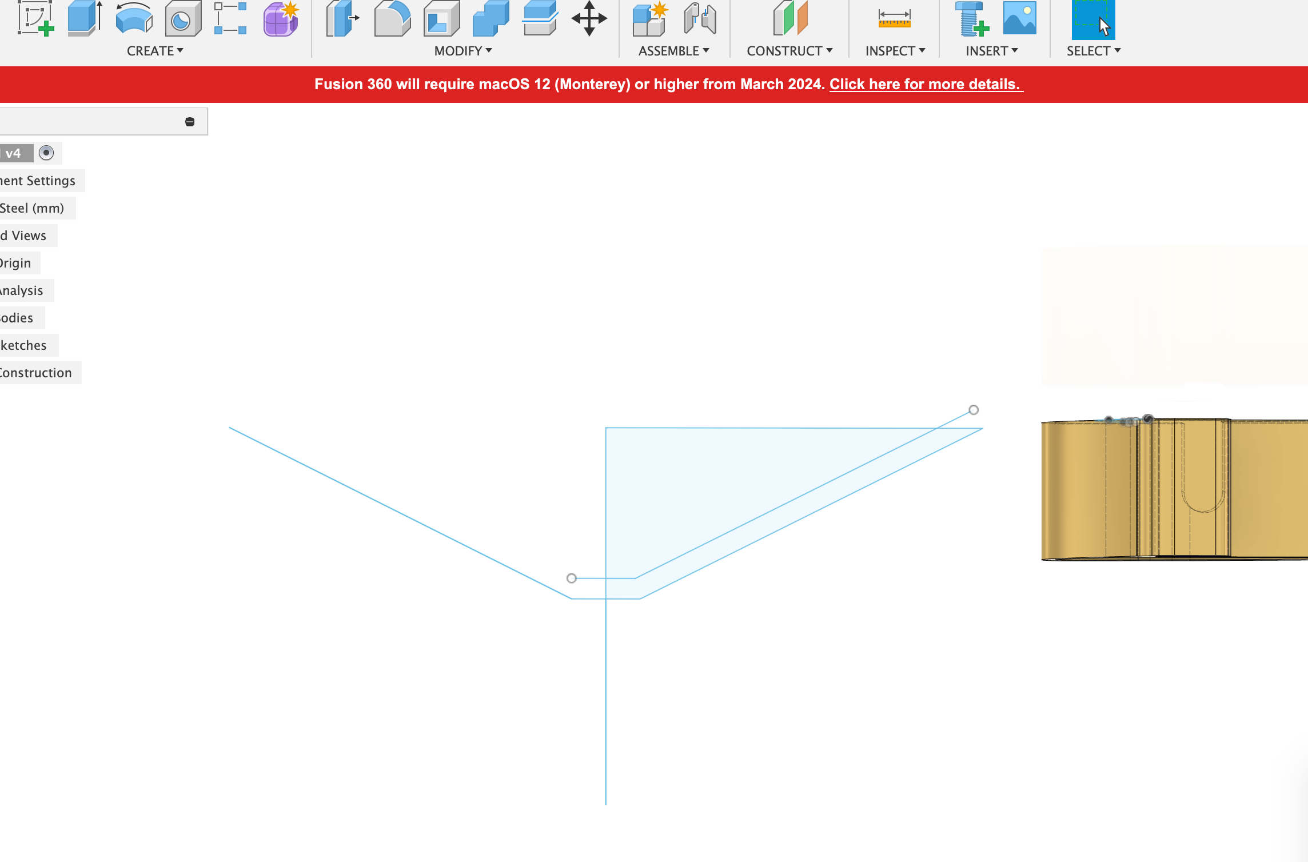
Task: Select the Create Sketch tool
Action: click(x=35, y=18)
